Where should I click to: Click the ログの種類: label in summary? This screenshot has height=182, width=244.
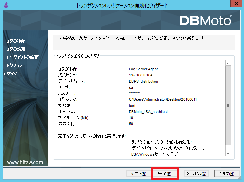tap(68, 69)
